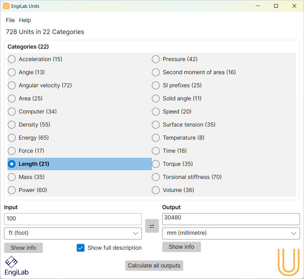Uncheck Show full description checkbox
Viewport: 304px width, 279px height.
(x=81, y=248)
